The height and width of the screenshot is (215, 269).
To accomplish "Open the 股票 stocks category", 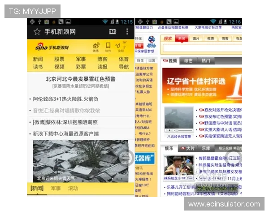I will (x=59, y=59).
